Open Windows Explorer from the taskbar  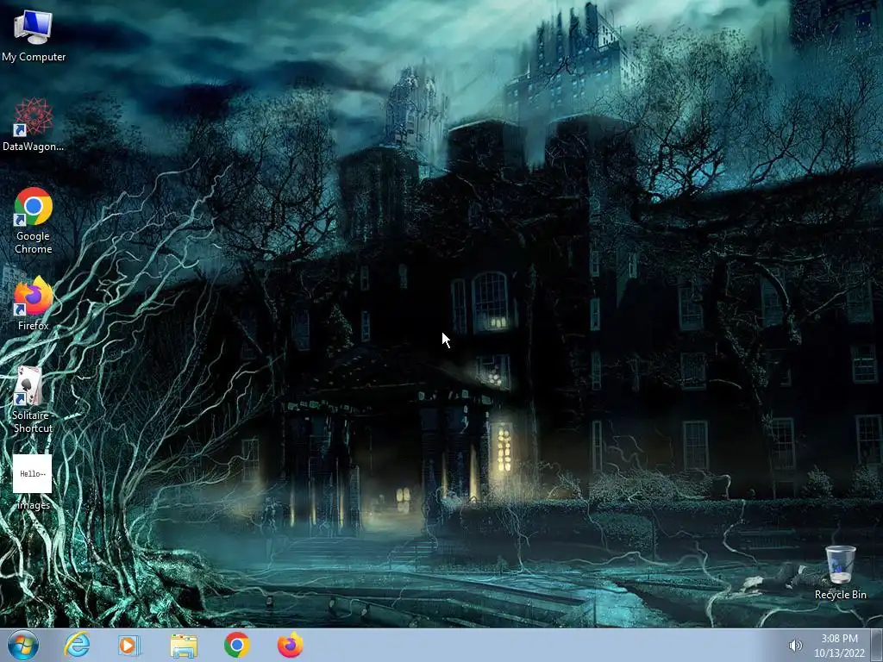tap(184, 646)
